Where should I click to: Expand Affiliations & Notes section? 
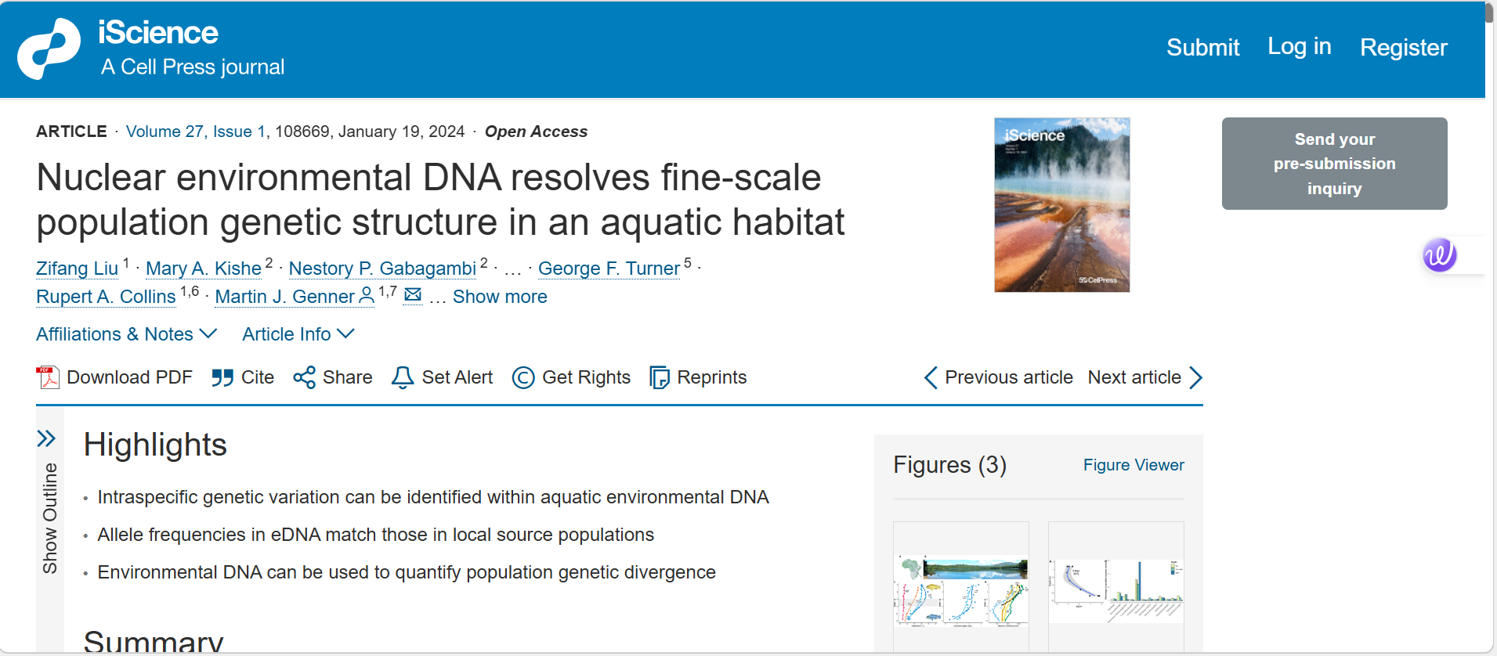pos(126,334)
